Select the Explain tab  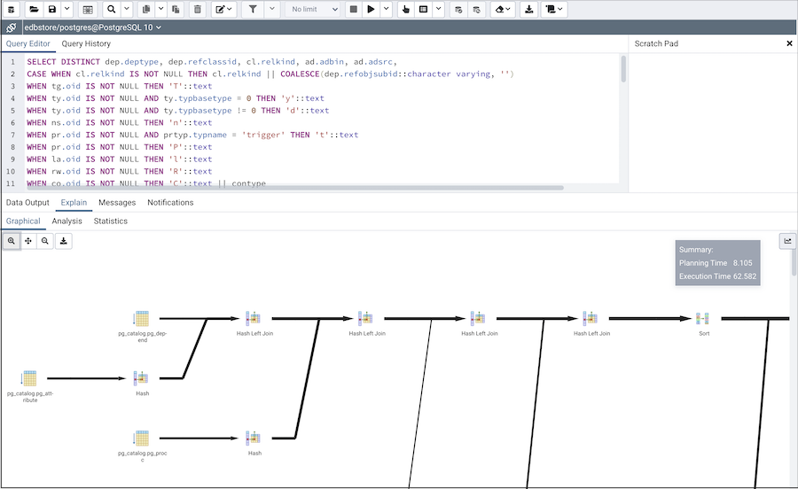(x=74, y=202)
